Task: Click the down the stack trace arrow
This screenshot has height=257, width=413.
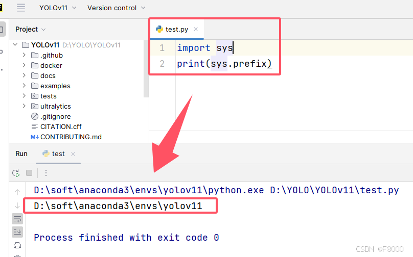Action: (17, 205)
